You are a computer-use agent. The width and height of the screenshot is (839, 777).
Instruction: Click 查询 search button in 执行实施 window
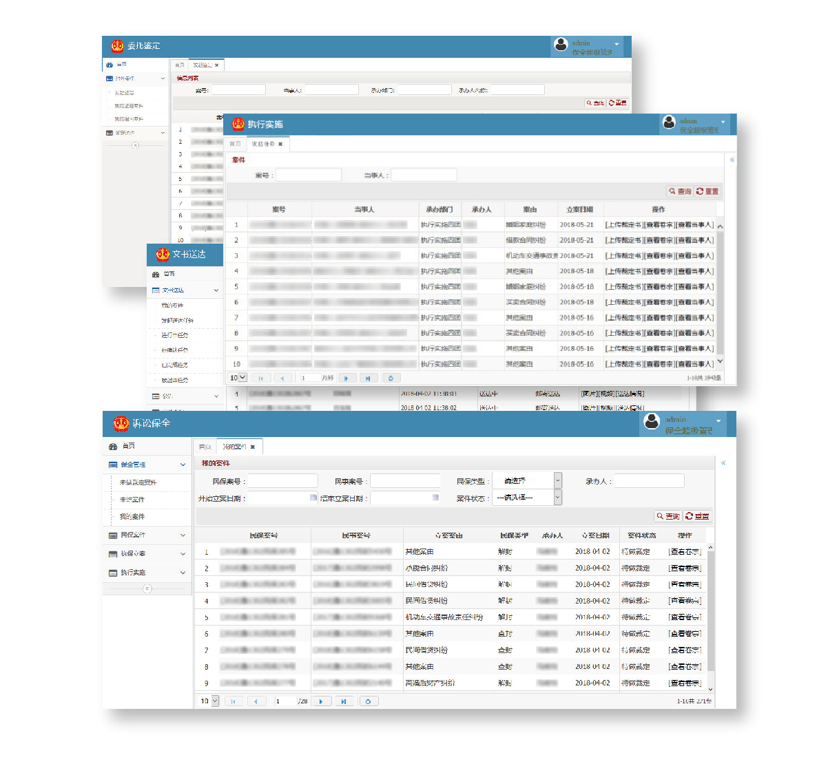pos(680,191)
